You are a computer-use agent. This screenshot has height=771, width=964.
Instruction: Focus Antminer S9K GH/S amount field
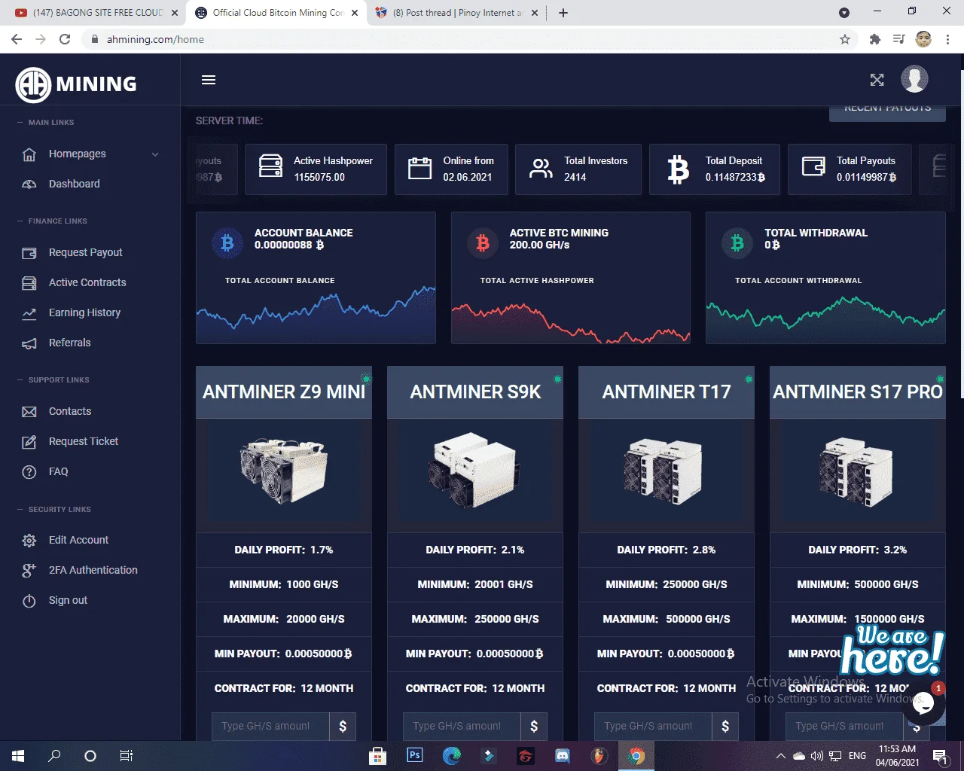pos(462,726)
